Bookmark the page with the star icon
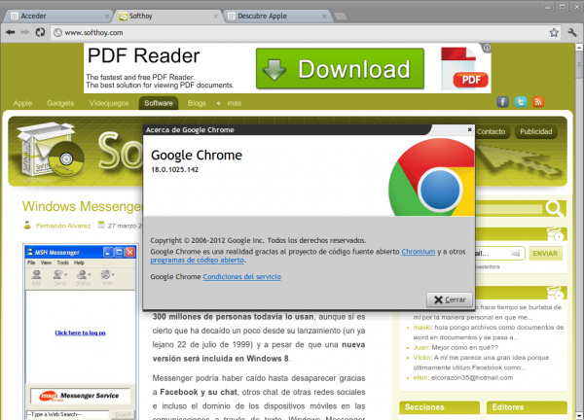The width and height of the screenshot is (584, 420). 554,33
